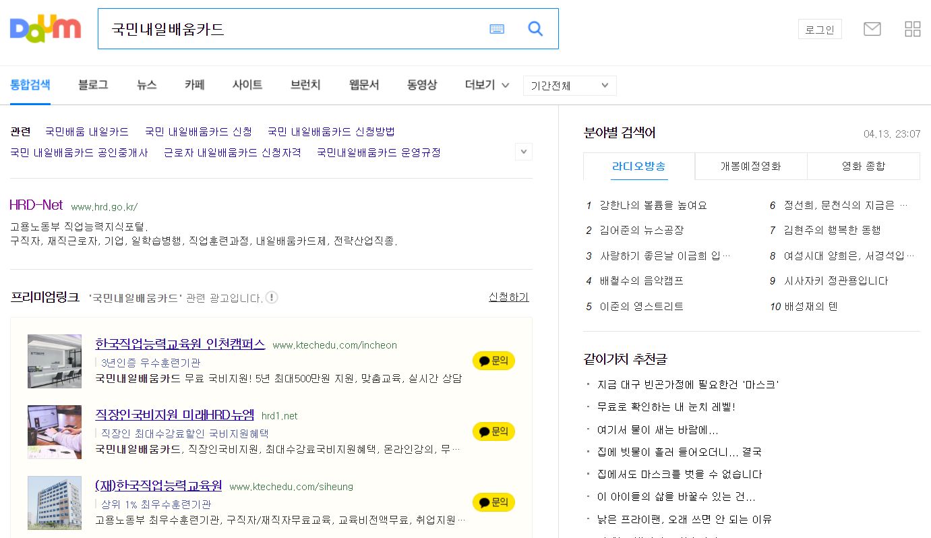Open ranked item 강한나의 볼륨을 높여요
The width and height of the screenshot is (931, 538).
(x=653, y=205)
